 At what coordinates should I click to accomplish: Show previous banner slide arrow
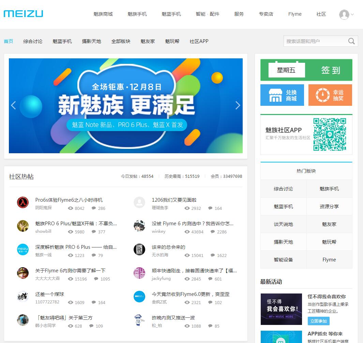coord(13,105)
